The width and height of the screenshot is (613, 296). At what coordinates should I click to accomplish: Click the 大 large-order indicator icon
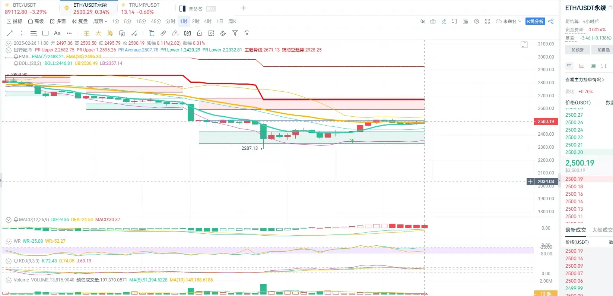point(98,33)
